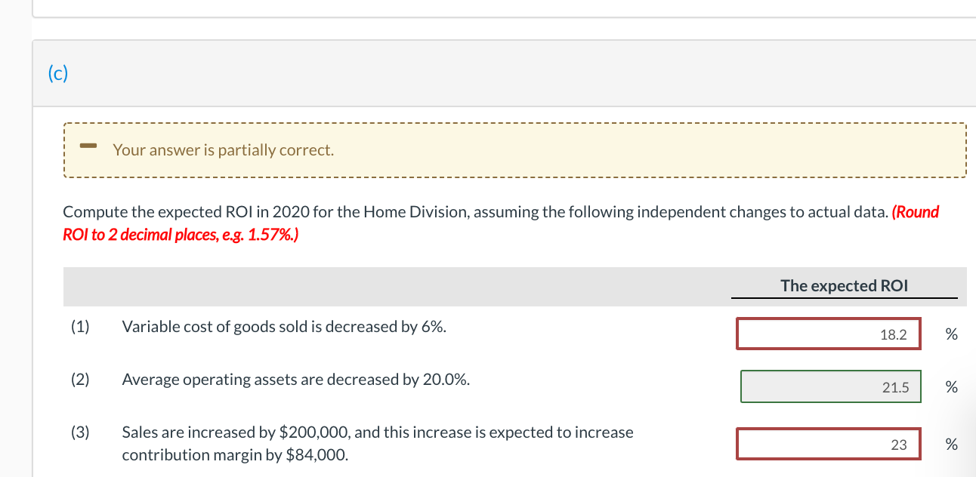This screenshot has width=976, height=477.
Task: Click the percent sign beside answer (1)
Action: click(x=950, y=334)
